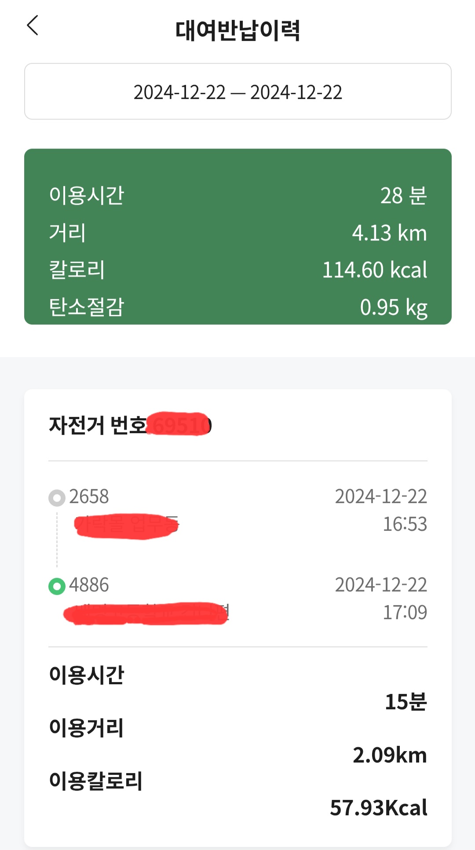Tap the 57.93Kcal ride calorie value
The height and width of the screenshot is (850, 475).
click(x=379, y=808)
